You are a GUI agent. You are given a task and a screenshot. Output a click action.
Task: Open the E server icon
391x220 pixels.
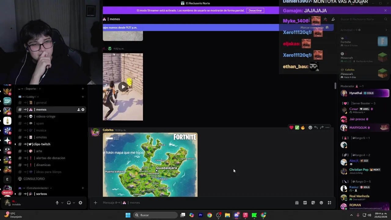point(7,179)
